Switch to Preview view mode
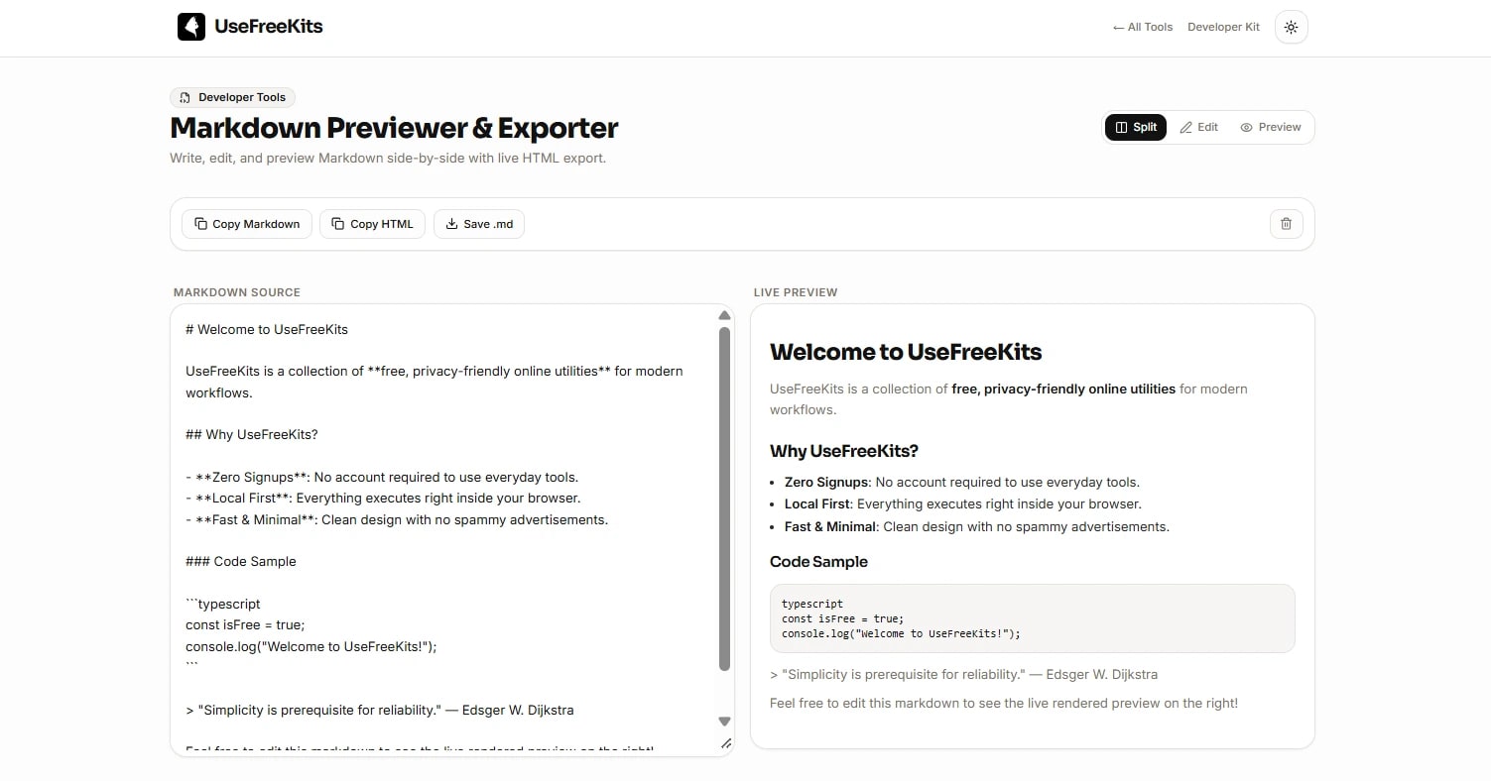The image size is (1491, 781). point(1271,127)
